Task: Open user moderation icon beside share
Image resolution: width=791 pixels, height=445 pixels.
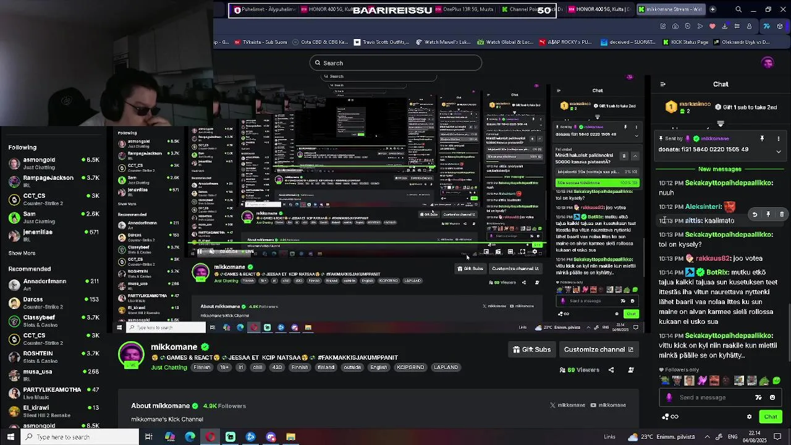Action: click(x=631, y=370)
